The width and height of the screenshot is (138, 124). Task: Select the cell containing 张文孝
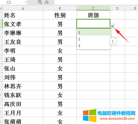point(23,24)
